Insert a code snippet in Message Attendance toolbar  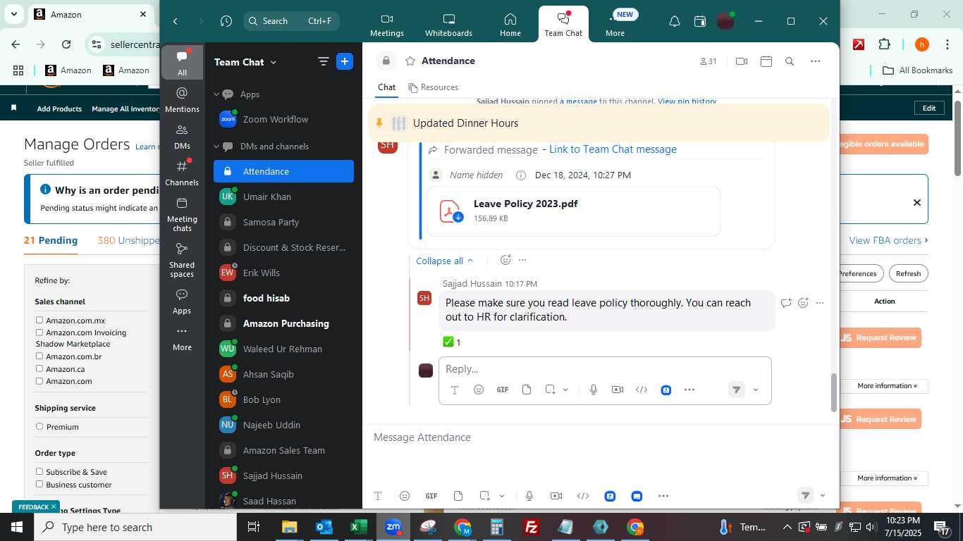pyautogui.click(x=583, y=496)
